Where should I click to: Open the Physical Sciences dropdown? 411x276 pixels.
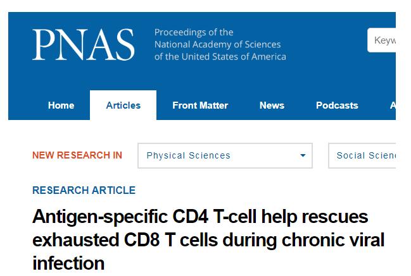[225, 155]
